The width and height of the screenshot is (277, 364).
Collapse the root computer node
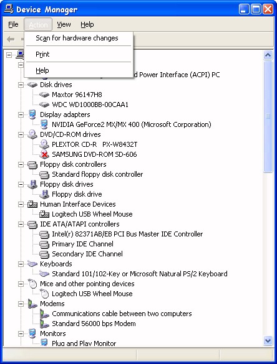coord(9,55)
